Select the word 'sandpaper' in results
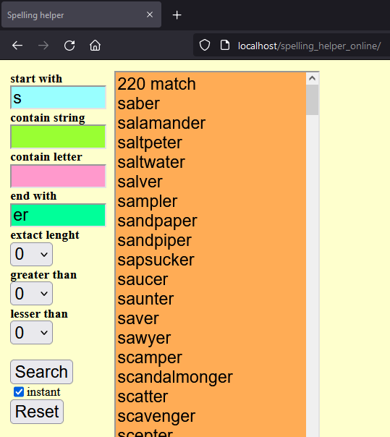The height and width of the screenshot is (437, 390). (x=157, y=221)
